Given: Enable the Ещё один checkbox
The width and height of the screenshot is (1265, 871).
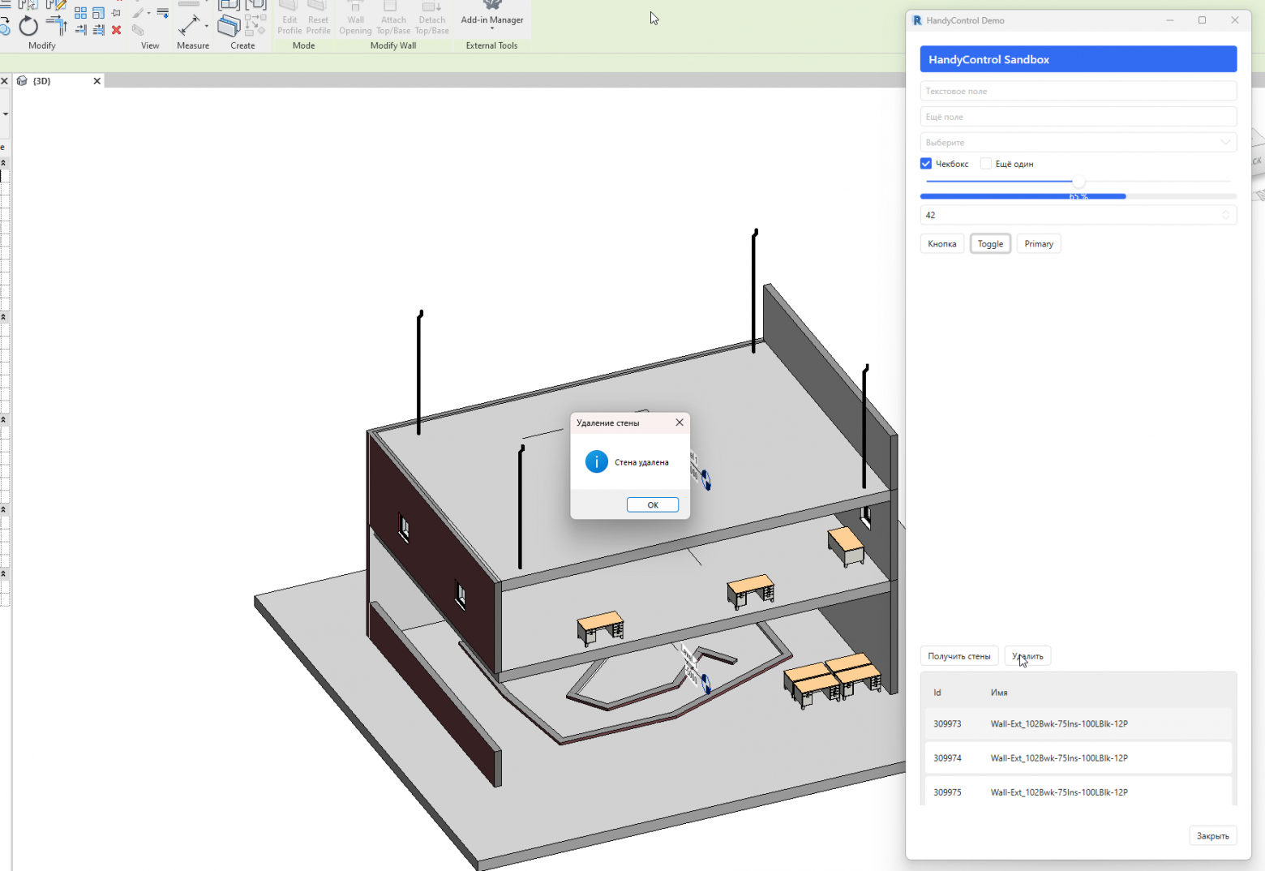Looking at the screenshot, I should 984,163.
